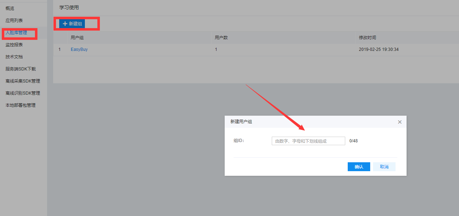Go to 本地部署包管理 sidebar item
This screenshot has height=216, width=459.
21,105
